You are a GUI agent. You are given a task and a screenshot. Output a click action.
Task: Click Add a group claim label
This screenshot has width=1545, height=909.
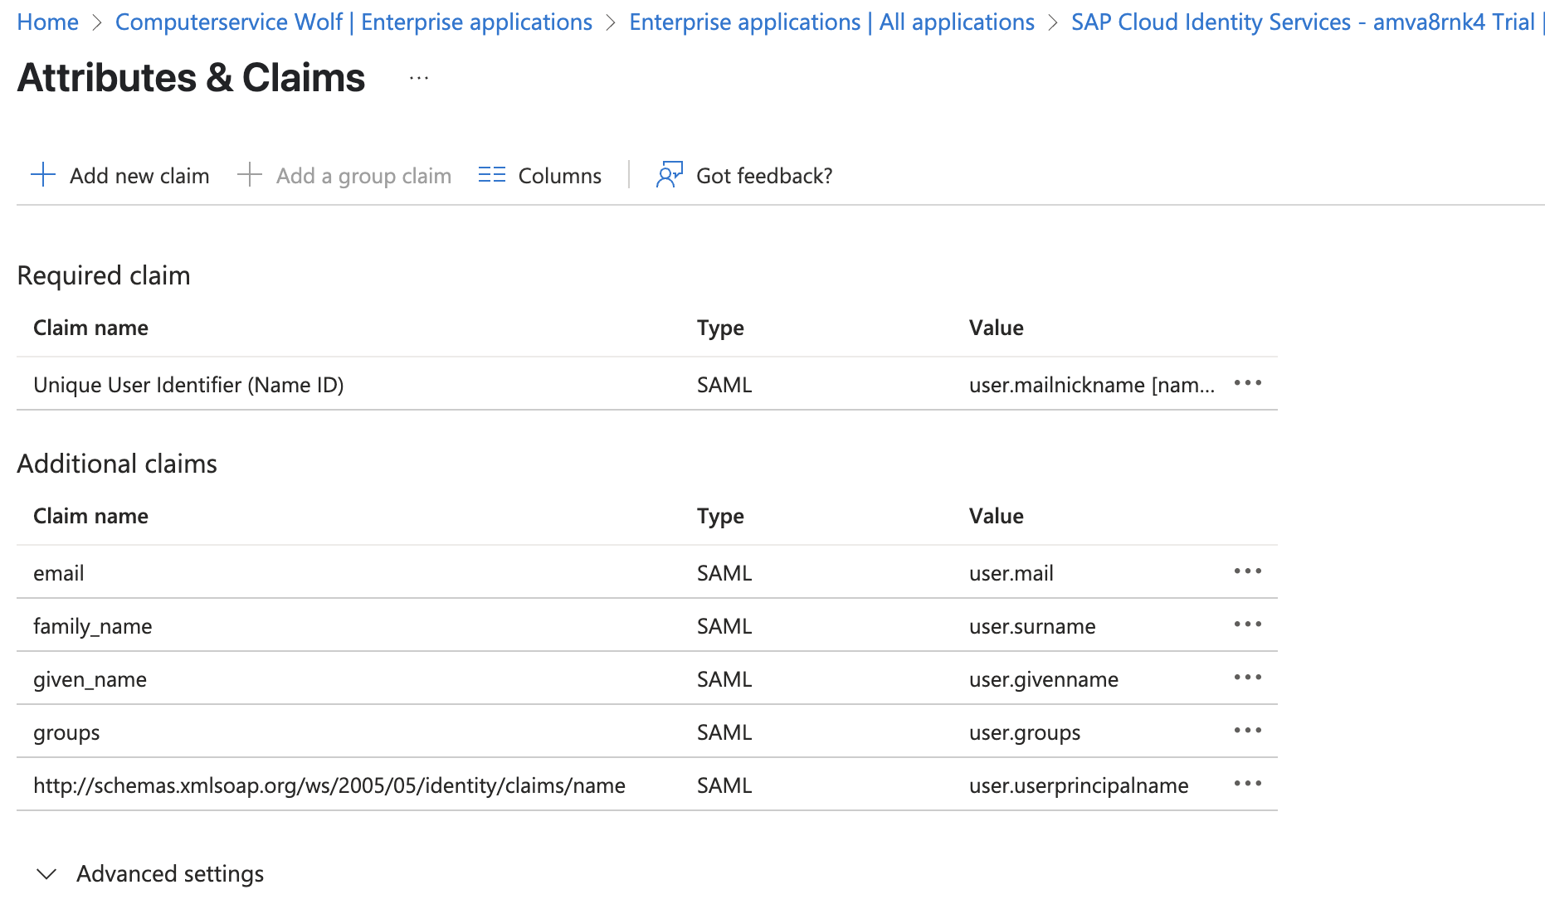point(363,176)
